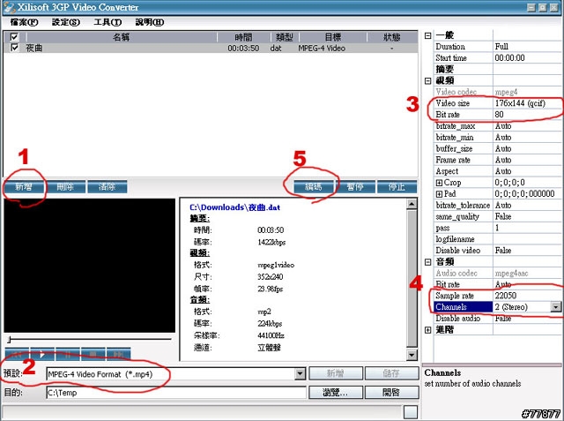Image resolution: width=564 pixels, height=421 pixels.
Task: Click the pass property value 1
Action: click(527, 228)
